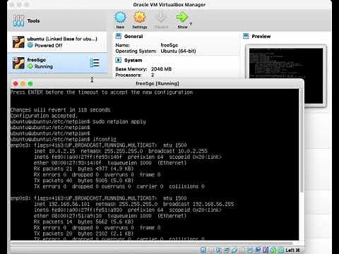The height and width of the screenshot is (254, 339).
Task: Click the terminal's vertical scrollbar
Action: point(302,141)
